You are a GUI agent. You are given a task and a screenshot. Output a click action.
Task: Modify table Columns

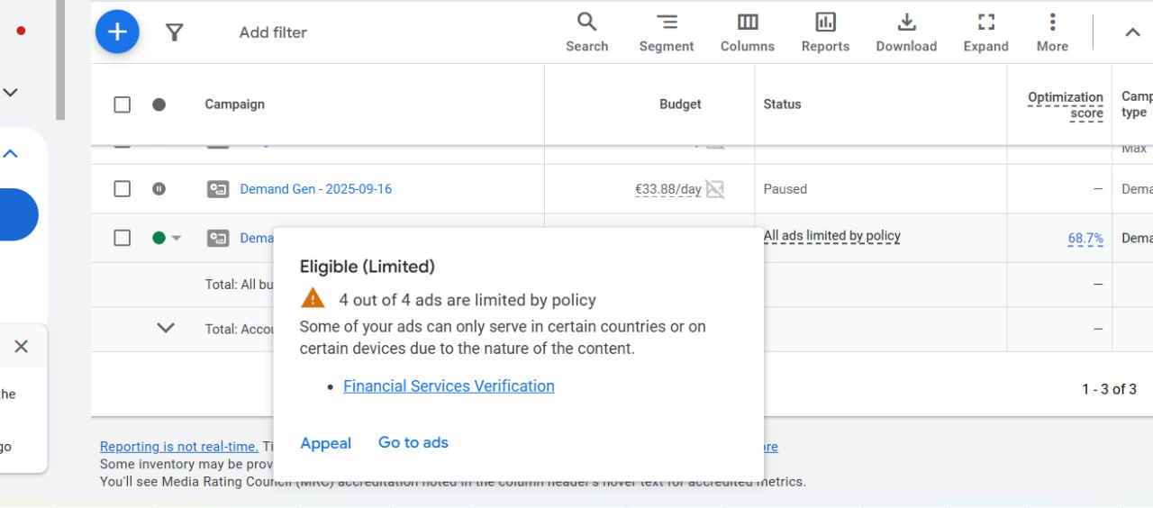click(747, 32)
